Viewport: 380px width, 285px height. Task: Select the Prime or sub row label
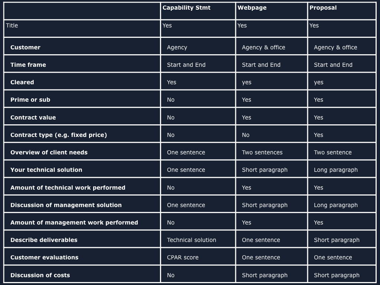click(30, 99)
